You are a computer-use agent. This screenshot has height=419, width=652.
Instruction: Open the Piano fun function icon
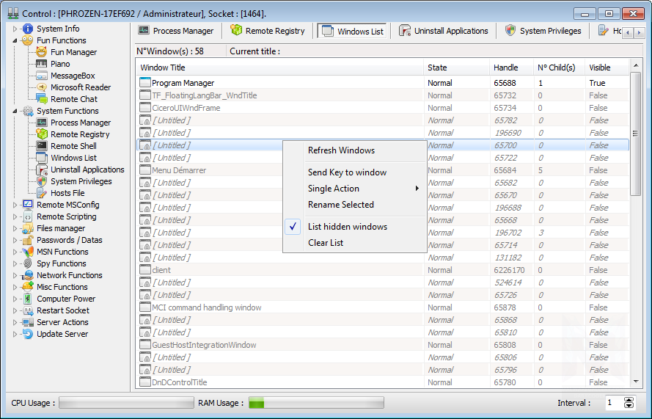(42, 64)
